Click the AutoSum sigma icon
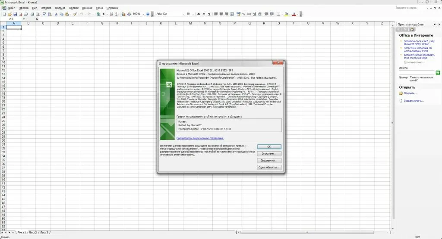Screen dimensions: 442x239 104,14
